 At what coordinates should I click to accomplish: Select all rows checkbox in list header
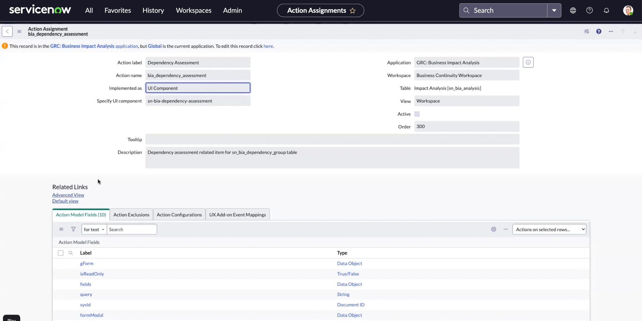pos(61,253)
